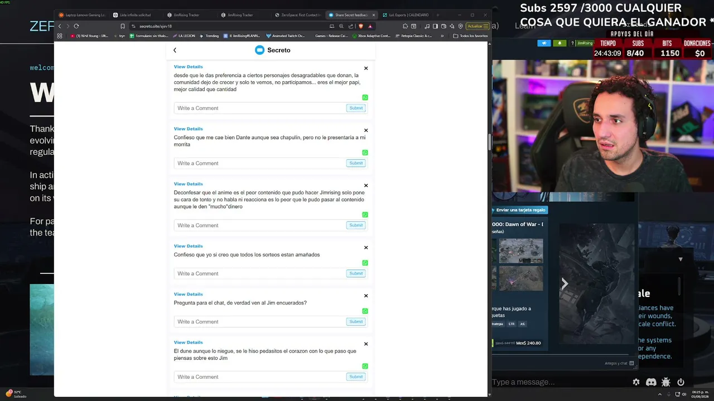
Task: Advance the Steam carousel with the right arrow
Action: pyautogui.click(x=565, y=283)
